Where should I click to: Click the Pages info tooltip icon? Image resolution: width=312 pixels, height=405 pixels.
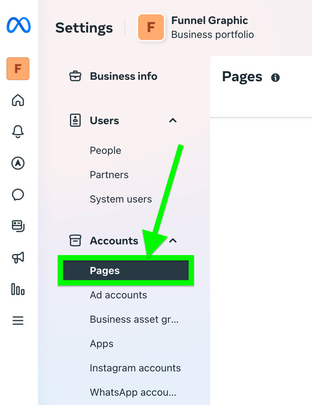(275, 77)
